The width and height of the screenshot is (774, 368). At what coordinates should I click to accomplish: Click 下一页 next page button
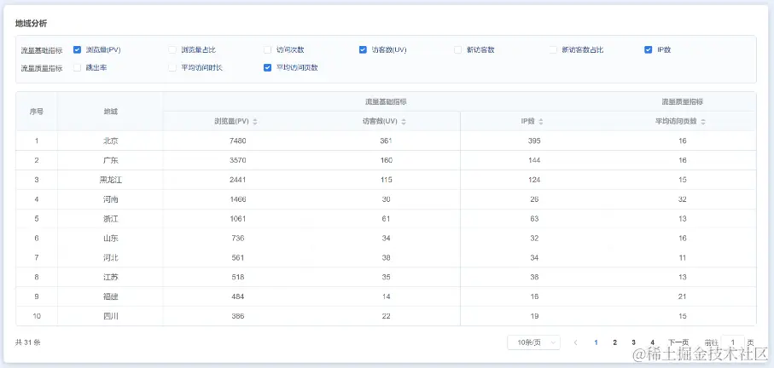(x=678, y=342)
